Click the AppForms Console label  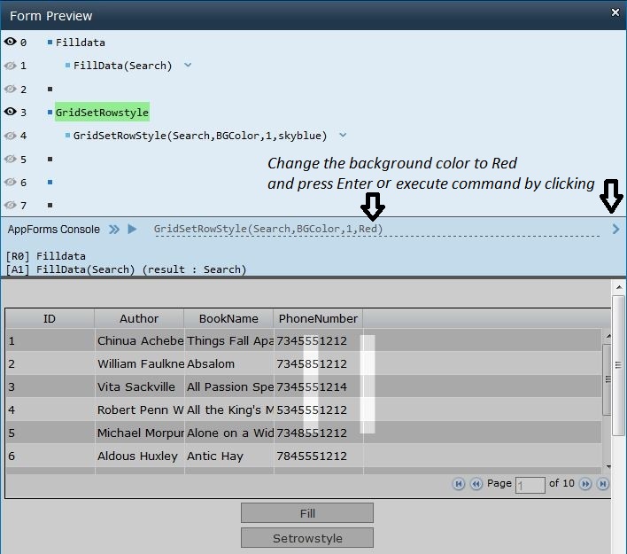pos(54,230)
